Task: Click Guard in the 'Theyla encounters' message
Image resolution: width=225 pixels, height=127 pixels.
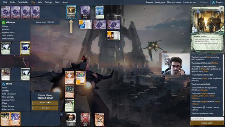Action: (x=208, y=57)
